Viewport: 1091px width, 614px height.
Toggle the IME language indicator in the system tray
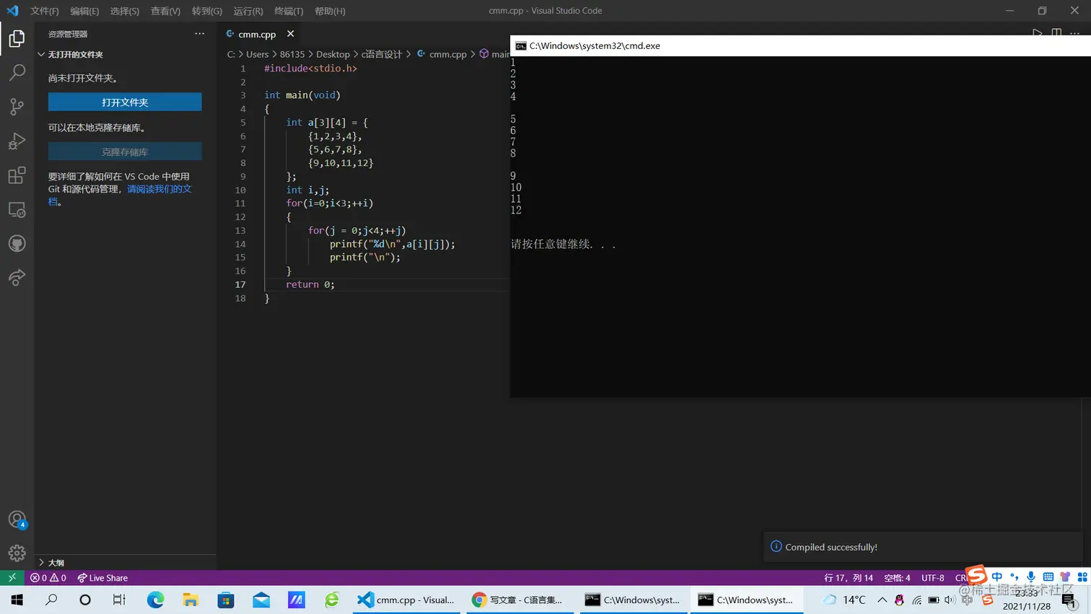(968, 600)
